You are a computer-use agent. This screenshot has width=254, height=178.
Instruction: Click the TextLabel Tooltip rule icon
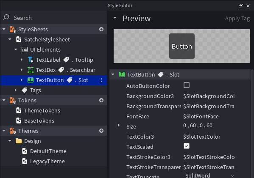click(x=31, y=60)
